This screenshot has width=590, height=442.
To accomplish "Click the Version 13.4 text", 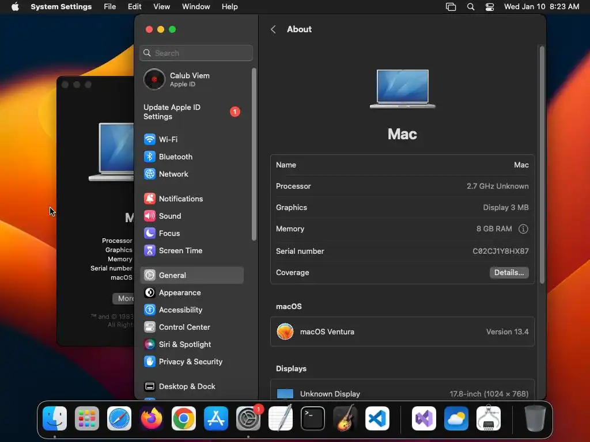I will coord(507,332).
